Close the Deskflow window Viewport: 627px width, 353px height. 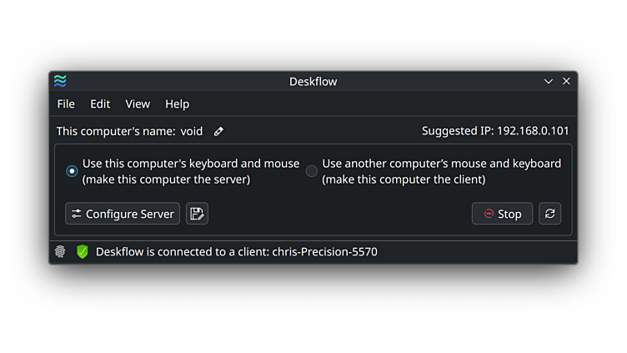pyautogui.click(x=567, y=81)
